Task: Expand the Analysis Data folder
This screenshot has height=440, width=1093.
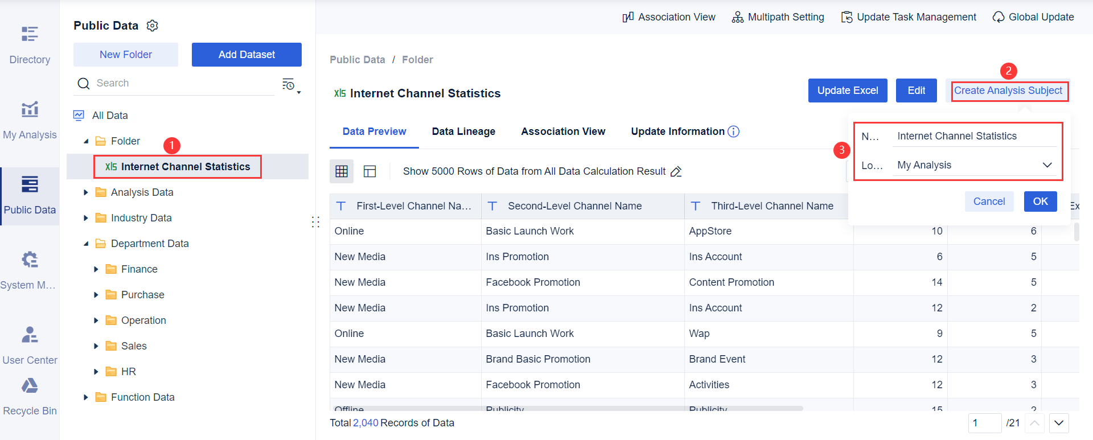Action: coord(86,192)
